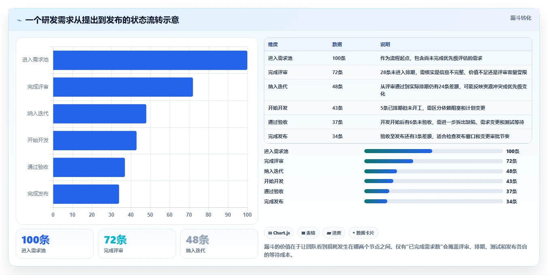Click the 43条 value in the progress list
Image resolution: width=548 pixels, height=275 pixels.
(x=512, y=181)
